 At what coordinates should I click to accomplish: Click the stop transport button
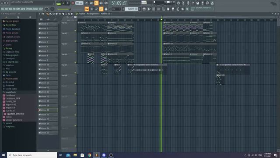tap(68, 3)
